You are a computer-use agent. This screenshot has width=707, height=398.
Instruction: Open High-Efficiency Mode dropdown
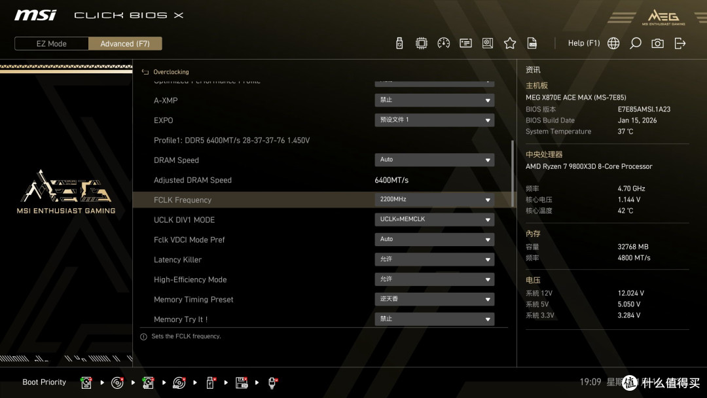pos(434,279)
